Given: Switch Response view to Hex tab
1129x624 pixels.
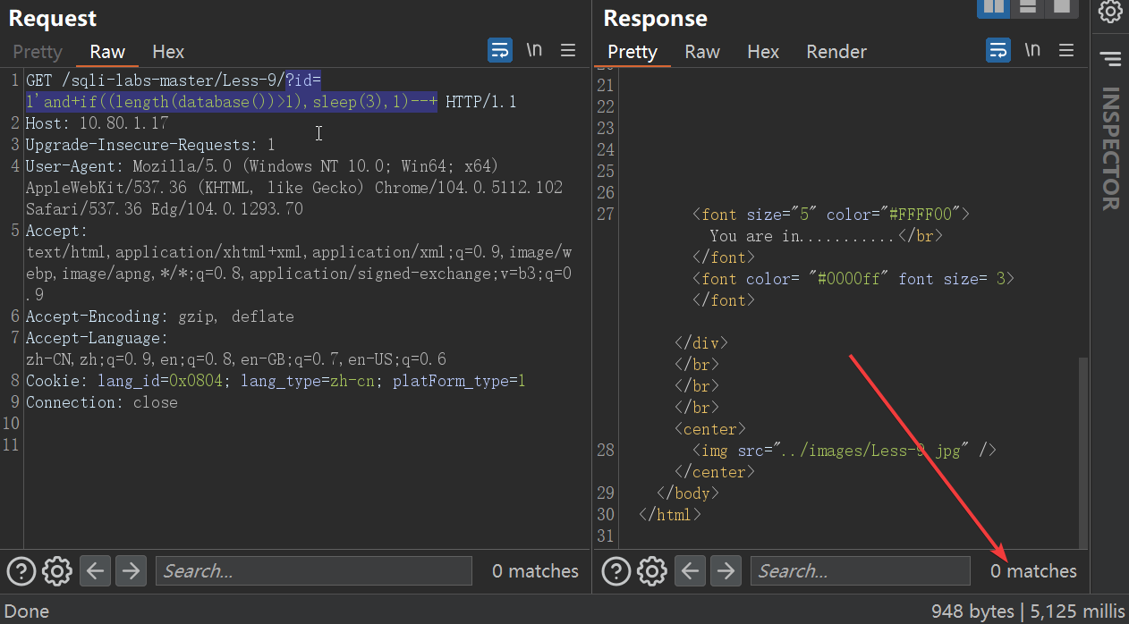Looking at the screenshot, I should tap(763, 52).
